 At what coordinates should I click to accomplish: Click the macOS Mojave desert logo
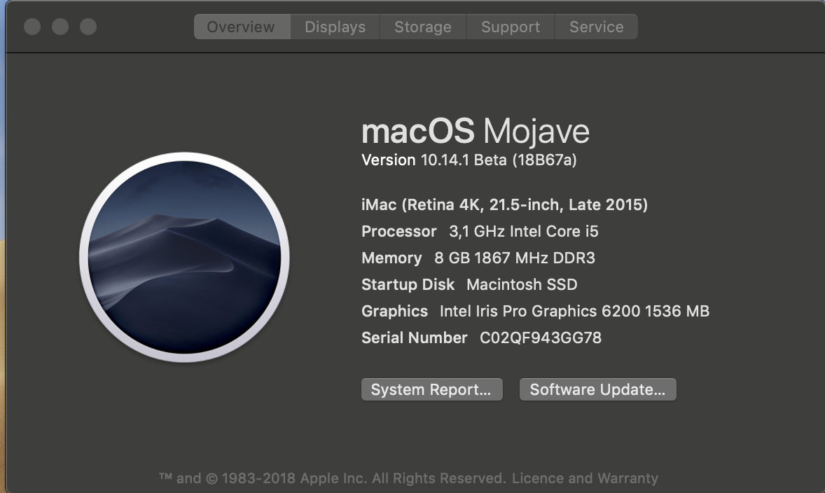(x=184, y=258)
